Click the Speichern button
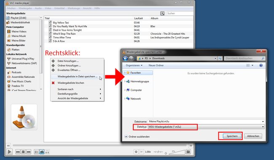 [x=232, y=136]
